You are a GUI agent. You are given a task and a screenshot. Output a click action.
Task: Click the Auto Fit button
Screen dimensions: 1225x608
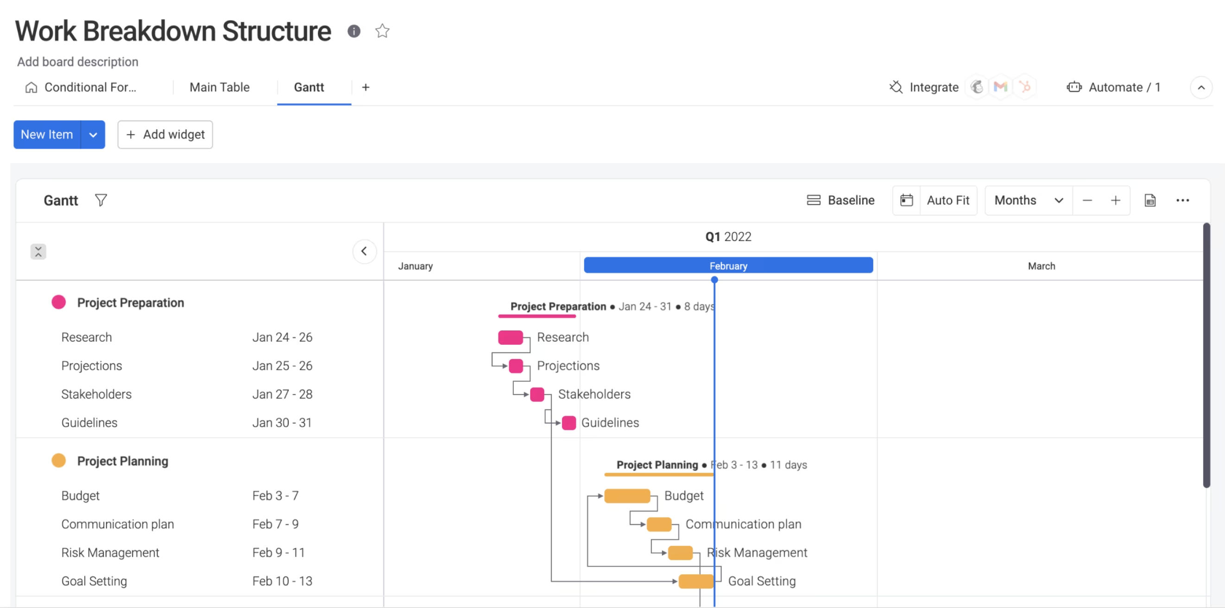947,200
